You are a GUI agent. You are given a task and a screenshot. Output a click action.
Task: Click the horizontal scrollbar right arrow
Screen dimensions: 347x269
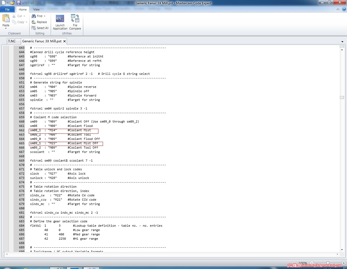(337, 254)
